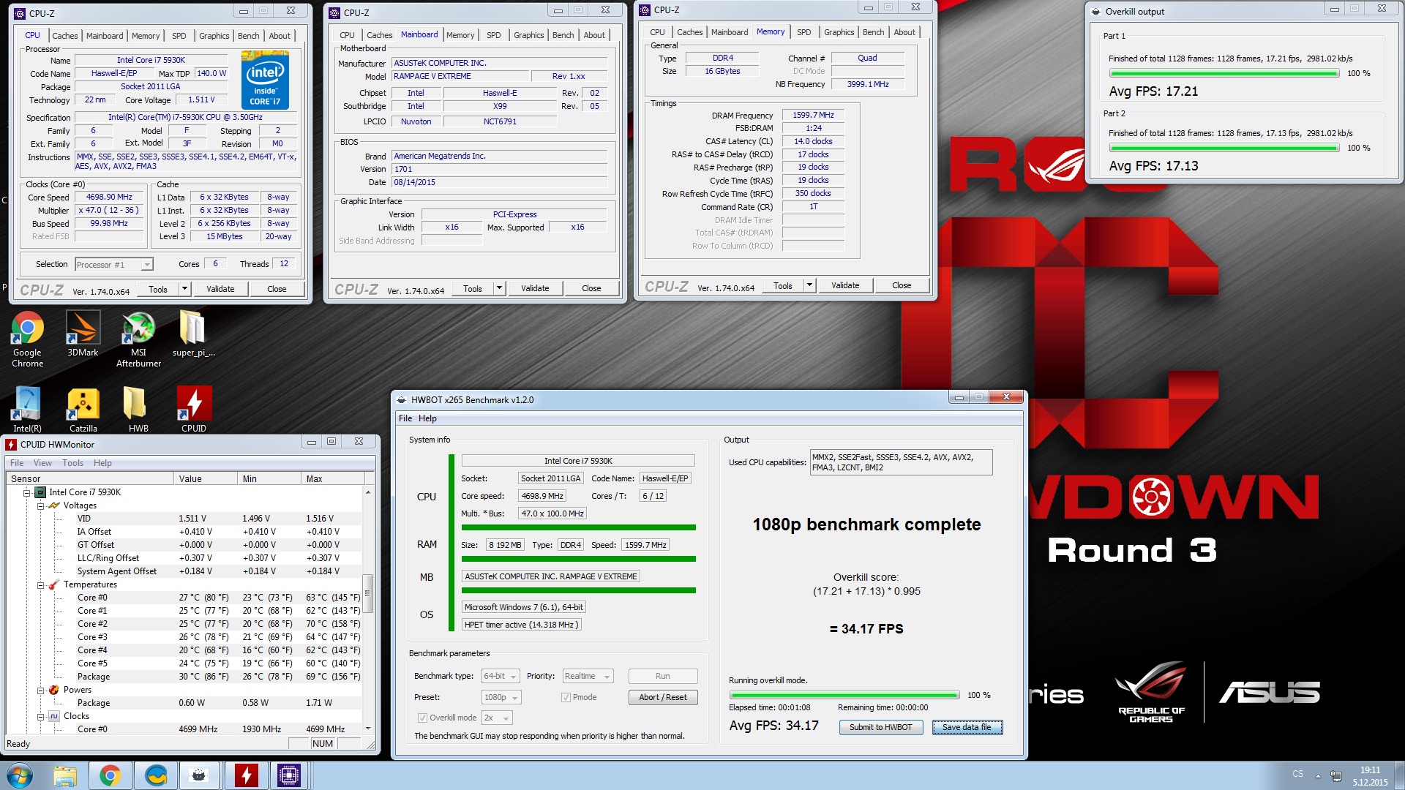Launch the Catzilla desktop shortcut

pos(83,410)
